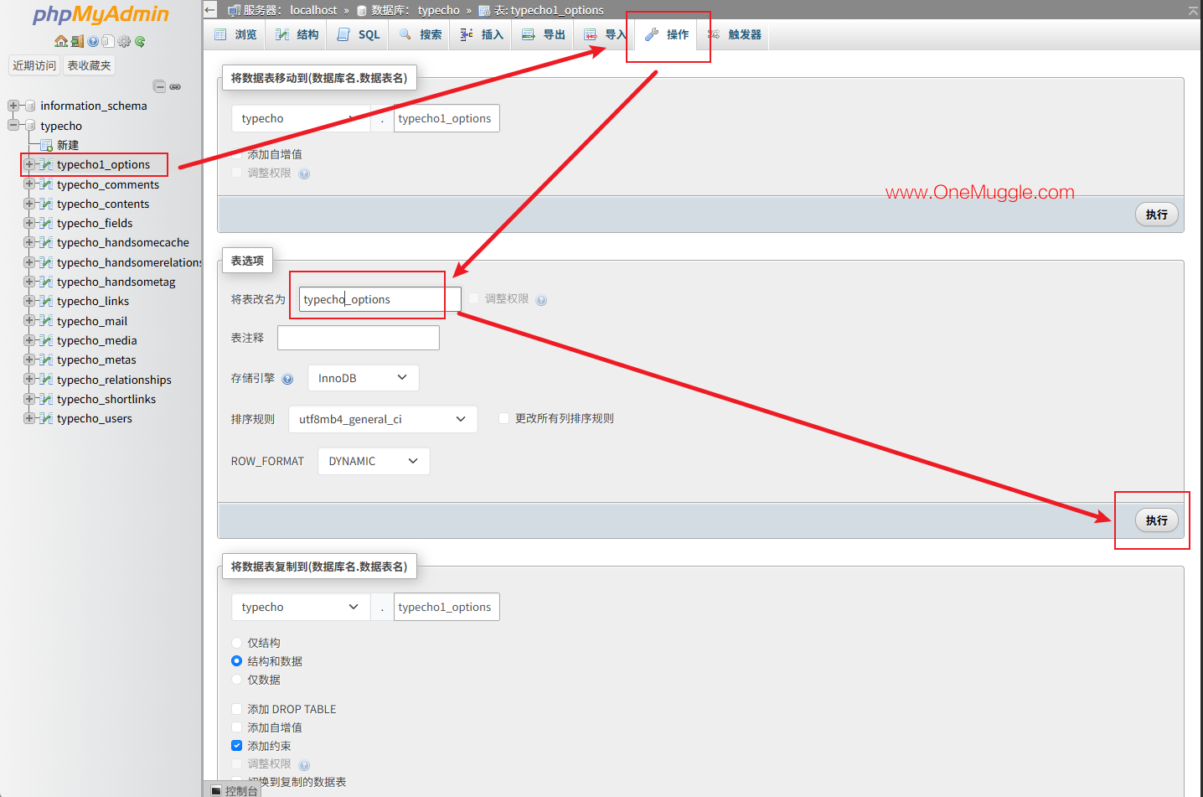The image size is (1203, 797).
Task: Expand the typecho_metas table node
Action: click(x=29, y=360)
